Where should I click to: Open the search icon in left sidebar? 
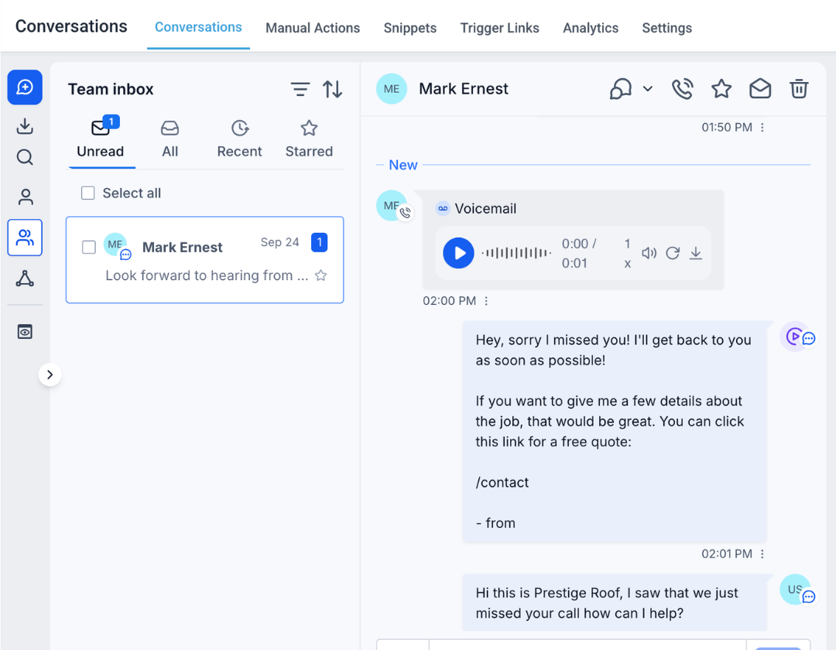(x=25, y=158)
